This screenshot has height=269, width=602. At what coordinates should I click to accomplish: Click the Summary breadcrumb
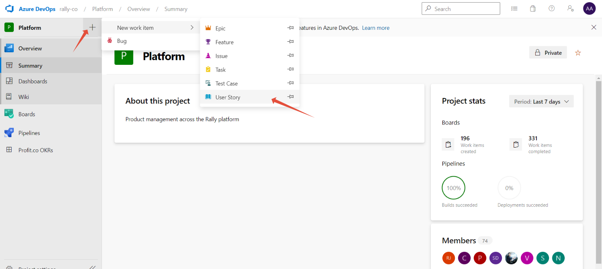pyautogui.click(x=176, y=9)
